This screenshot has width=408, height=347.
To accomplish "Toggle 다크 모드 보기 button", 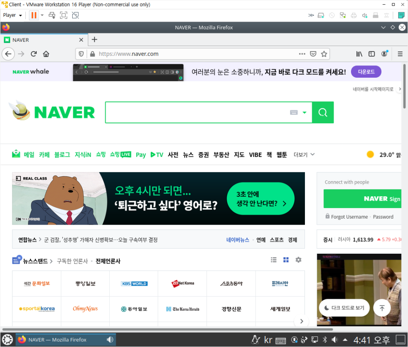I will [x=344, y=308].
